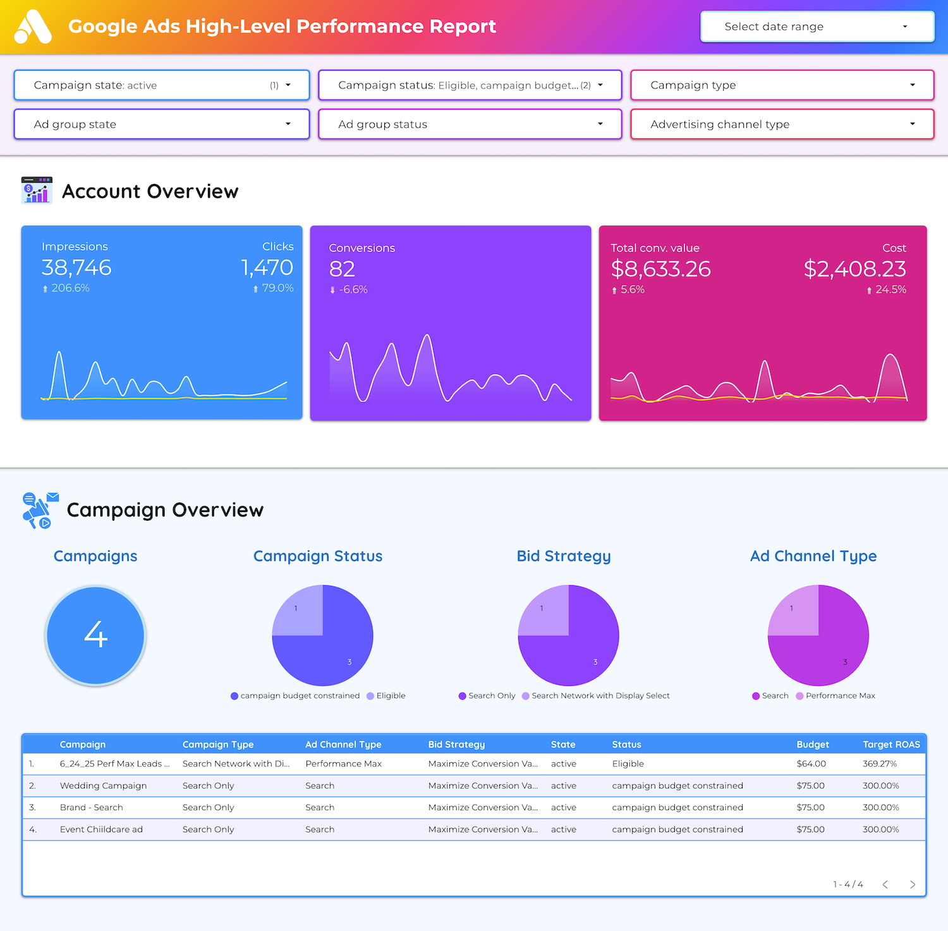This screenshot has width=948, height=931.
Task: Sort table by Budget column header
Action: click(813, 745)
